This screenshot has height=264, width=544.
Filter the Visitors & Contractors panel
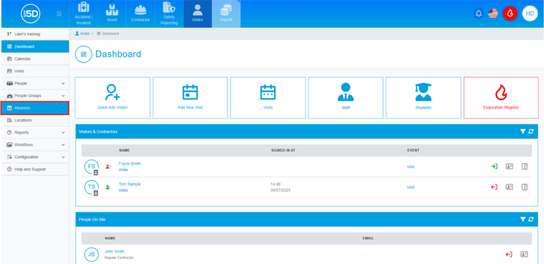(x=523, y=131)
